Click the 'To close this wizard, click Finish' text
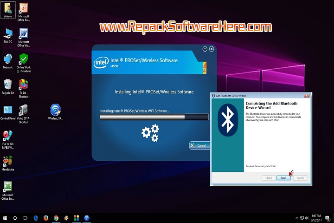Screen dimensions: 334x223 coord(261,166)
